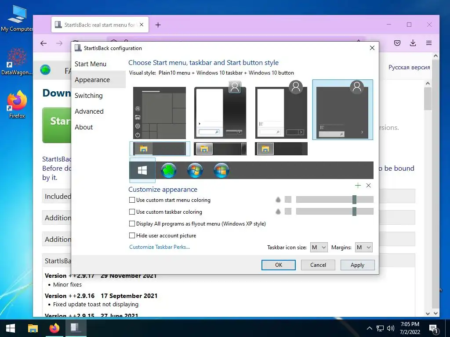Click the StartIsBack configuration taskbar icon
This screenshot has width=450, height=337.
click(x=76, y=328)
